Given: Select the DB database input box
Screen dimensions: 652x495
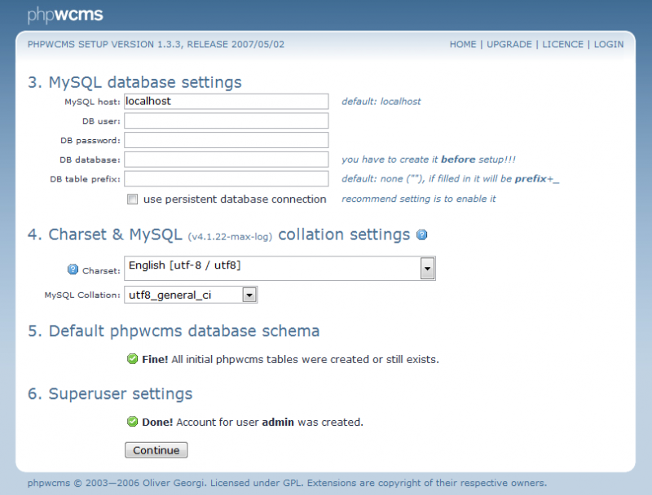Looking at the screenshot, I should point(226,160).
